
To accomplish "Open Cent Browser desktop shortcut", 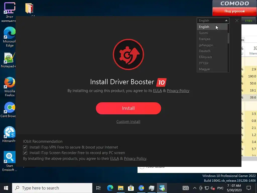I will [8, 110].
